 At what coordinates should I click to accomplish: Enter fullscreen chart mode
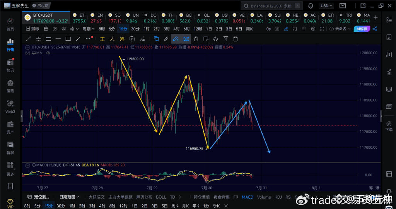coord(322,29)
